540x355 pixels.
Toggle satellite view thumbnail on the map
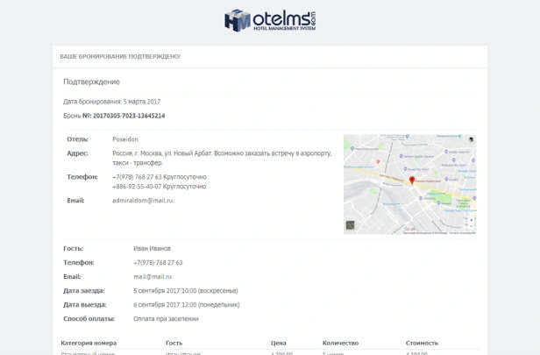351,225
